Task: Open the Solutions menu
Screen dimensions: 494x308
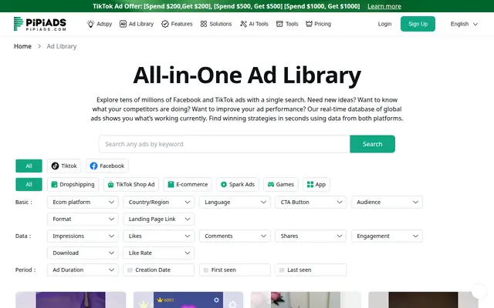Action: click(x=216, y=24)
